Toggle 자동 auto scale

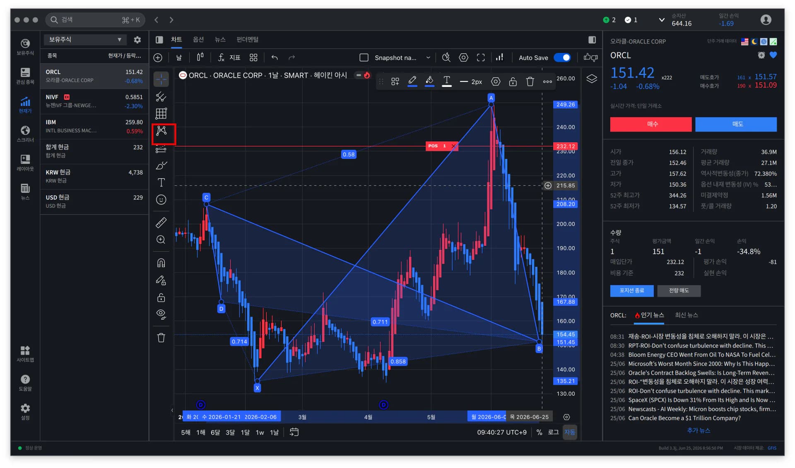click(x=570, y=432)
